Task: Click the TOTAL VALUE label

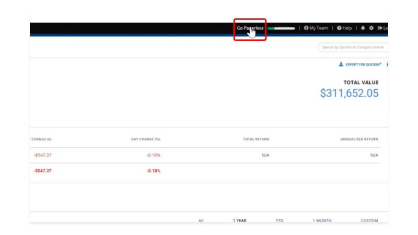Action: (361, 83)
